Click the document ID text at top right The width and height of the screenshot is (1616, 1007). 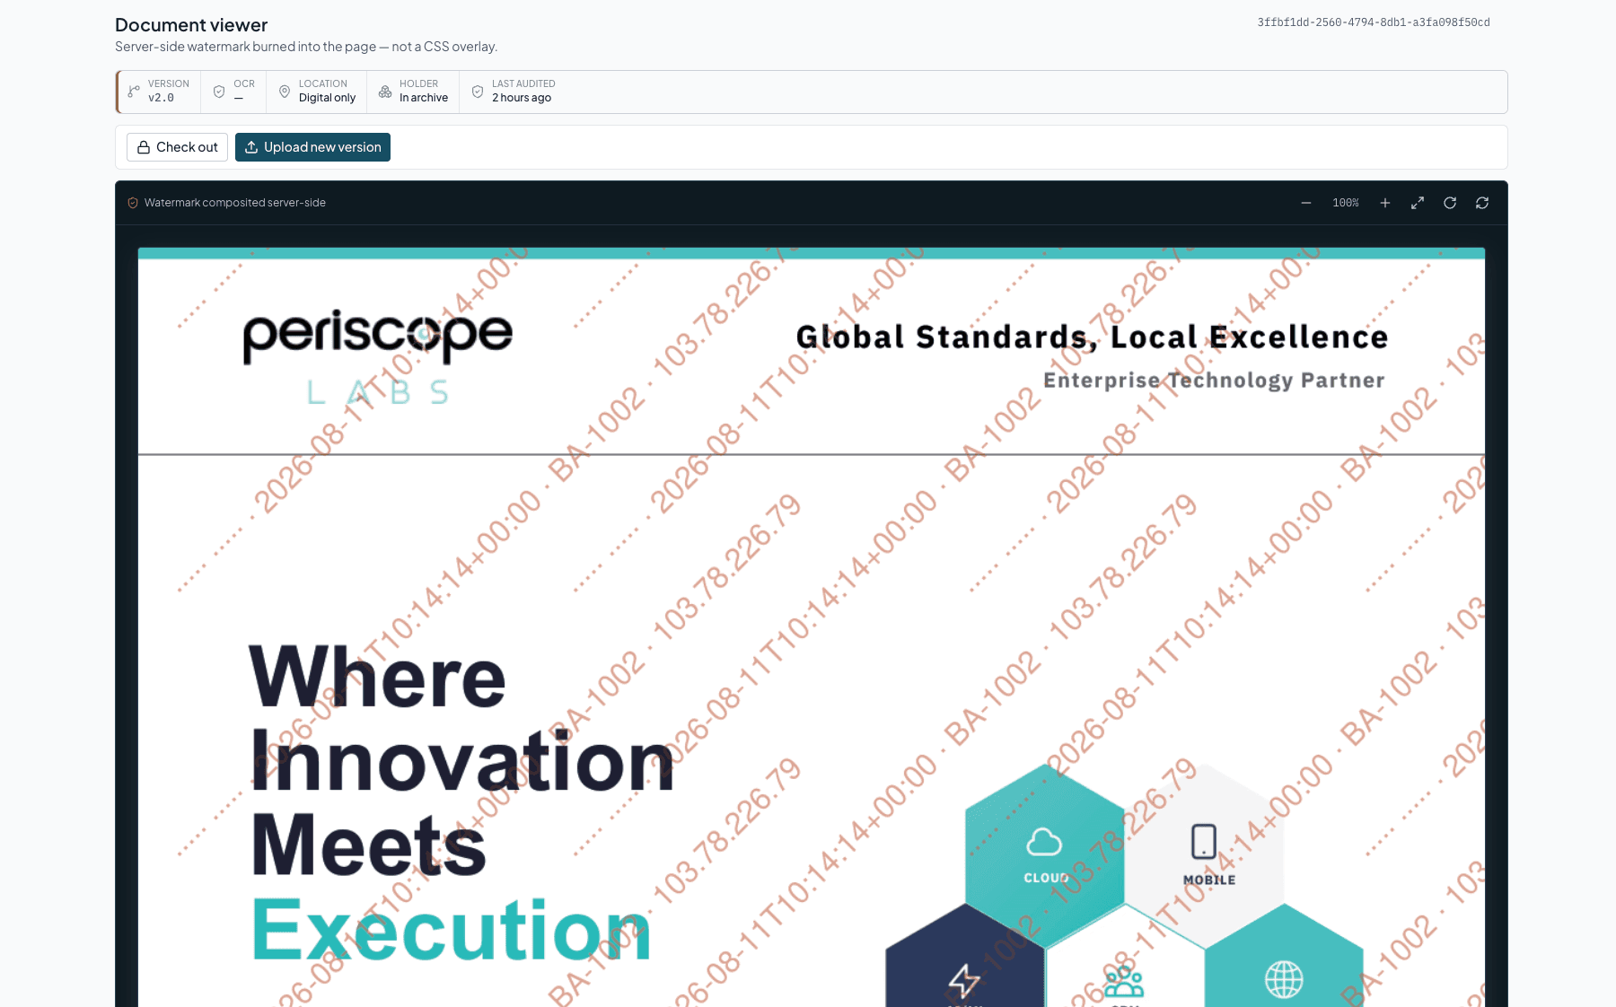(x=1374, y=22)
